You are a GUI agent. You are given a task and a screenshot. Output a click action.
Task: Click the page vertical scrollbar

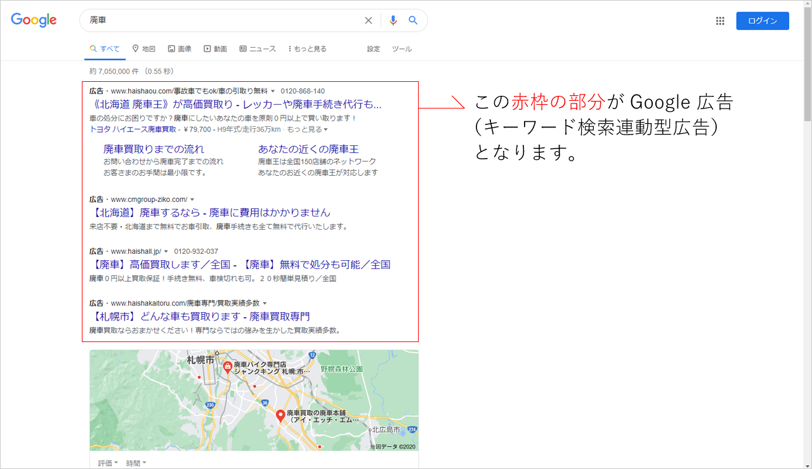click(807, 63)
